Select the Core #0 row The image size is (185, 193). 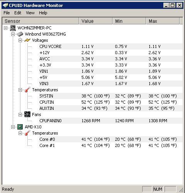tap(111, 139)
